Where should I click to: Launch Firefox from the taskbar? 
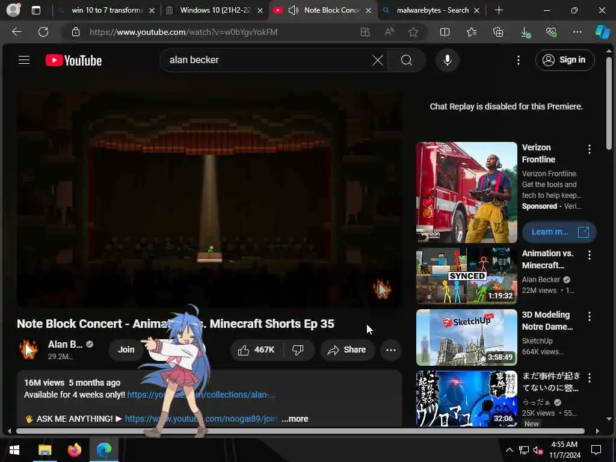(74, 450)
